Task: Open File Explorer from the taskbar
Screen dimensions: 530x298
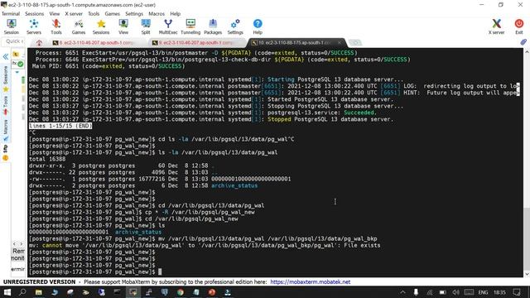Action: 39,292
